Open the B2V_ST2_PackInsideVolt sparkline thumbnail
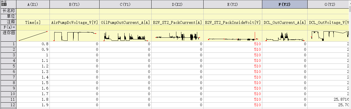Screen dimensions: 351x109 click(x=233, y=36)
